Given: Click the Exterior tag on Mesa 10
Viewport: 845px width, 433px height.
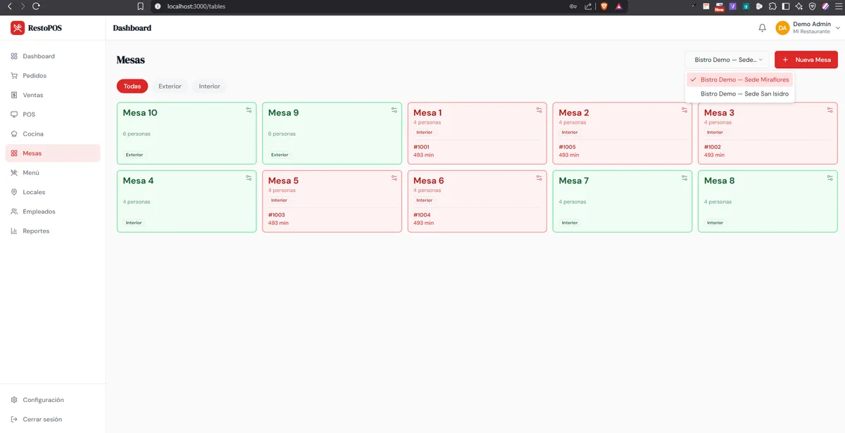Looking at the screenshot, I should pos(134,155).
